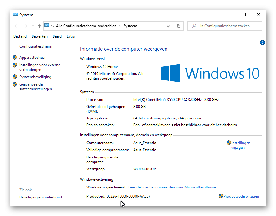Screen dimensions: 276x216
Task: Open Beveiliging en onderhoud link
Action: (41, 197)
